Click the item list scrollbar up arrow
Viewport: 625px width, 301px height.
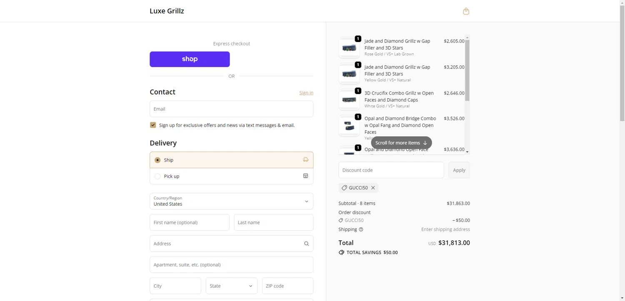[x=467, y=38]
